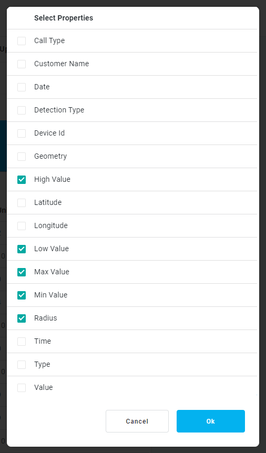Screen dimensions: 266x453
Task: Check the Longitude checkbox
Action: (22, 226)
